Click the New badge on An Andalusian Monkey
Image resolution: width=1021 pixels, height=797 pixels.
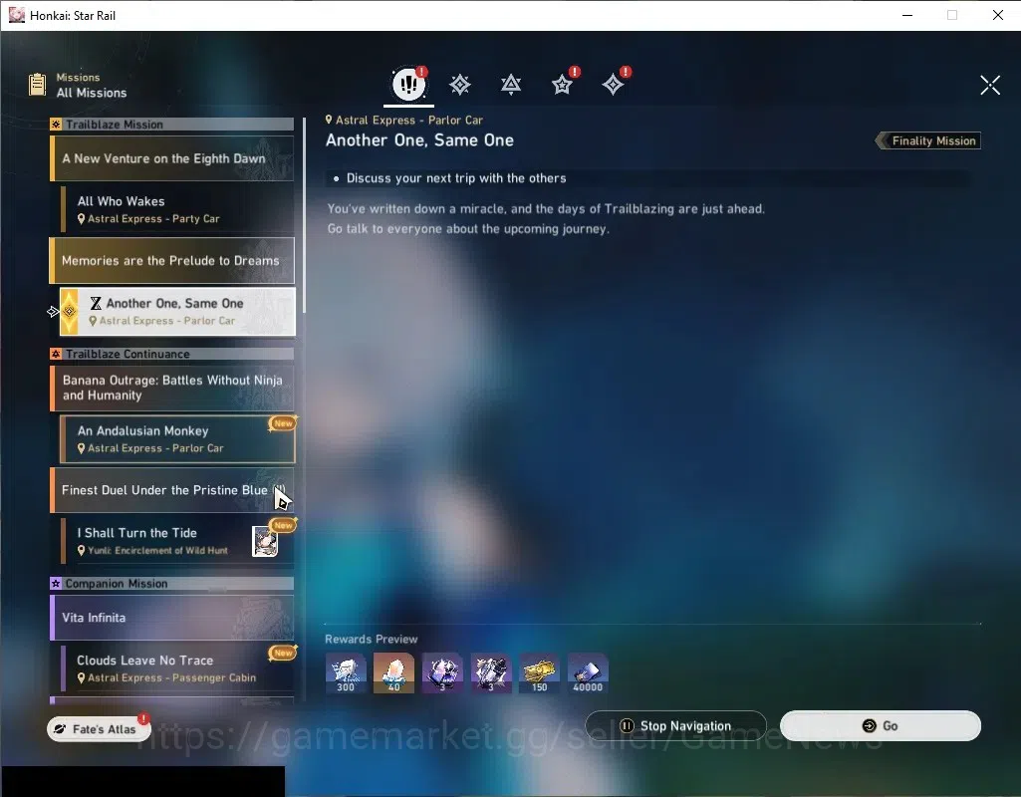coord(283,423)
